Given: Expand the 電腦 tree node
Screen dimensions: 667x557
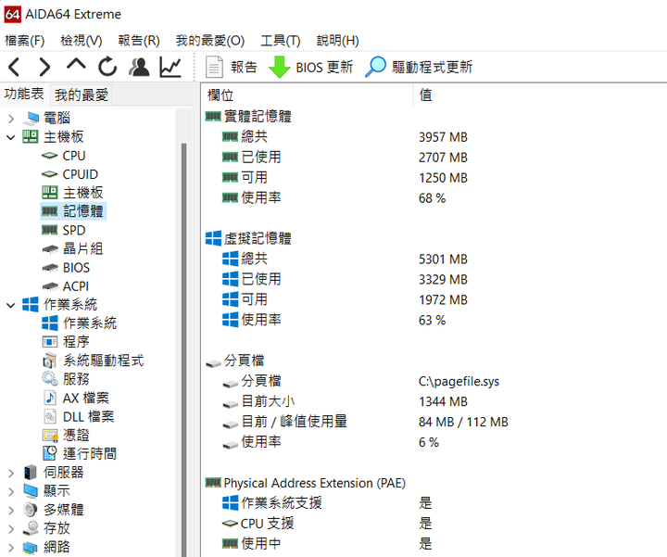Looking at the screenshot, I should pyautogui.click(x=11, y=119).
